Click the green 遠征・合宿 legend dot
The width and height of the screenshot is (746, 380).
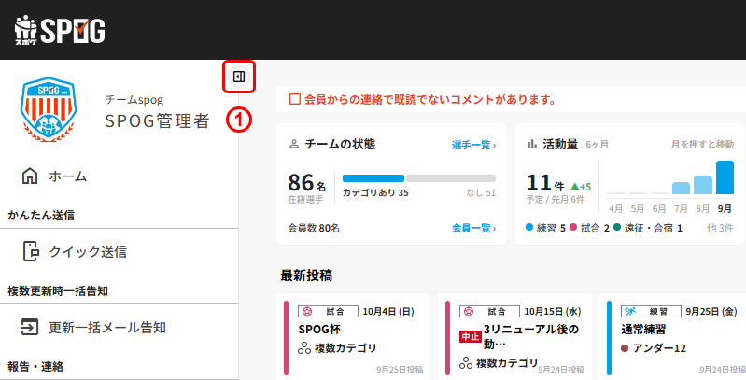click(617, 227)
